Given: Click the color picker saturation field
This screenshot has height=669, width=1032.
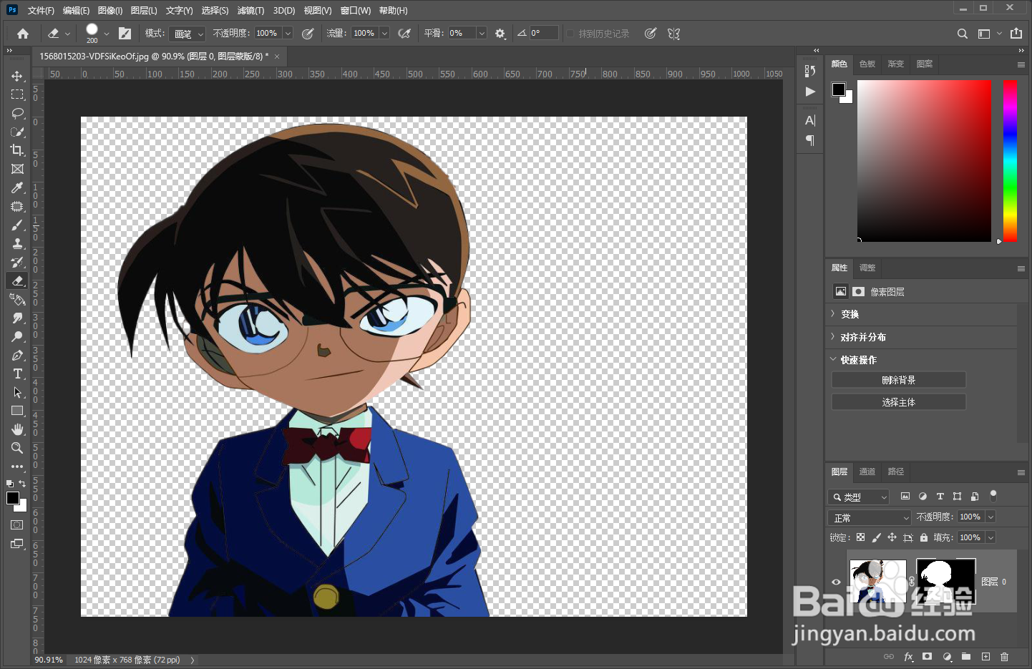Looking at the screenshot, I should coord(924,160).
